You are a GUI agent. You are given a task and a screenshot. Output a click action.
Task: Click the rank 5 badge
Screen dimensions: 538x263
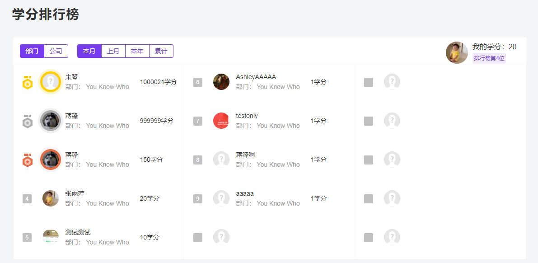point(27,238)
